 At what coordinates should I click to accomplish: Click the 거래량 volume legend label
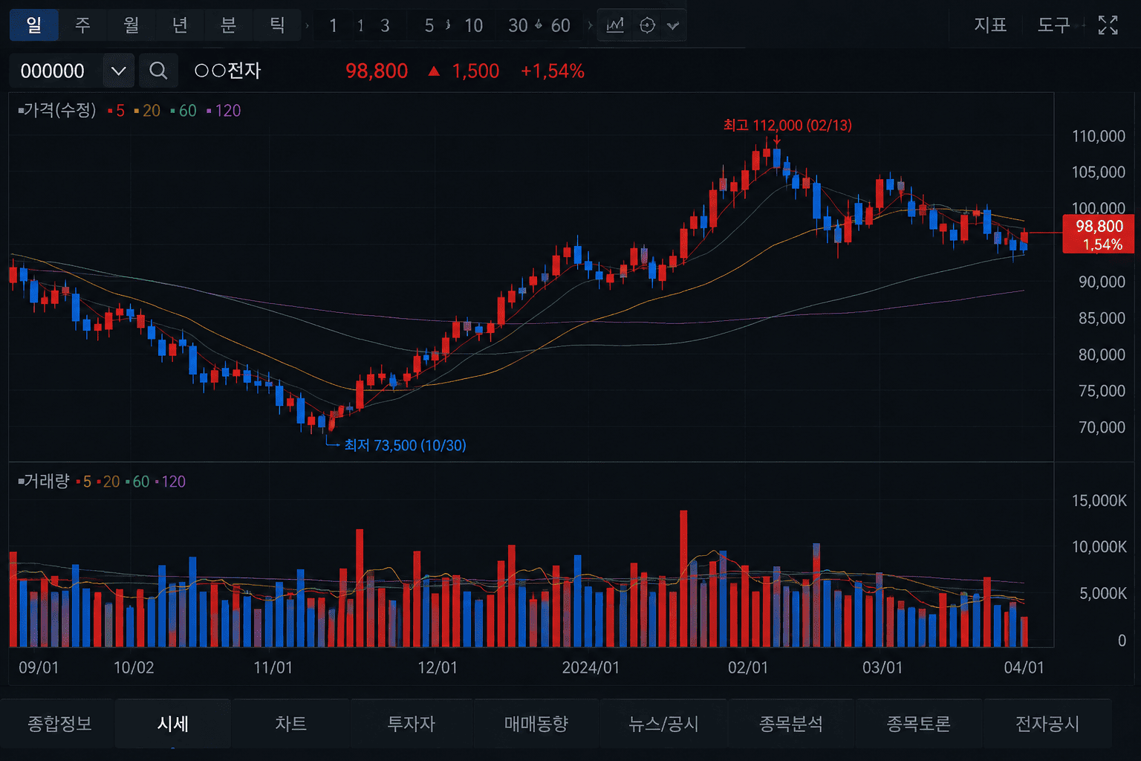45,481
